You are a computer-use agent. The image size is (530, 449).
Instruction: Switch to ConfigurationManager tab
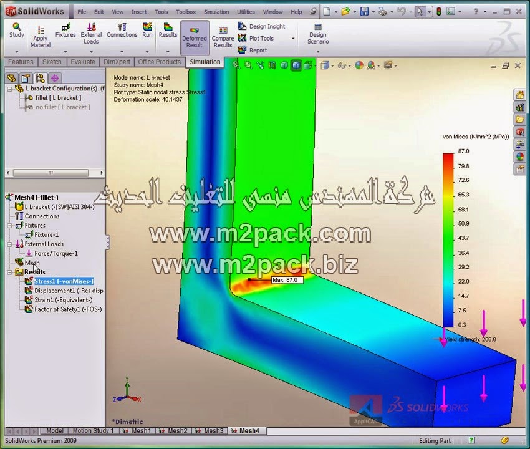(41, 78)
